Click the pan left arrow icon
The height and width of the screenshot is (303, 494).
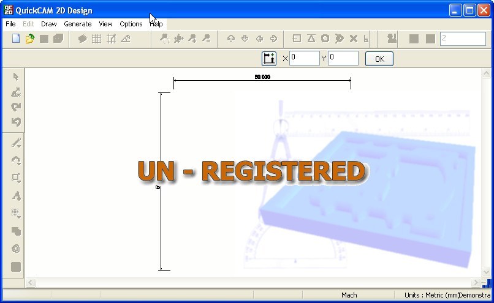pos(259,39)
